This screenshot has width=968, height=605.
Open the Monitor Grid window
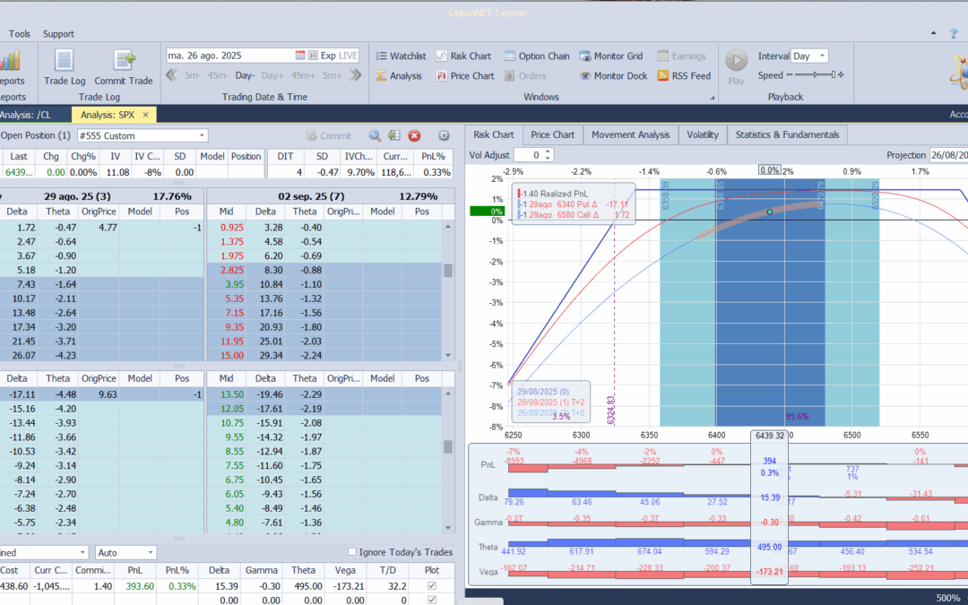[x=610, y=56]
